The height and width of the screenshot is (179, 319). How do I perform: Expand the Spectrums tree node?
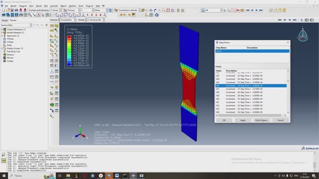point(2,36)
